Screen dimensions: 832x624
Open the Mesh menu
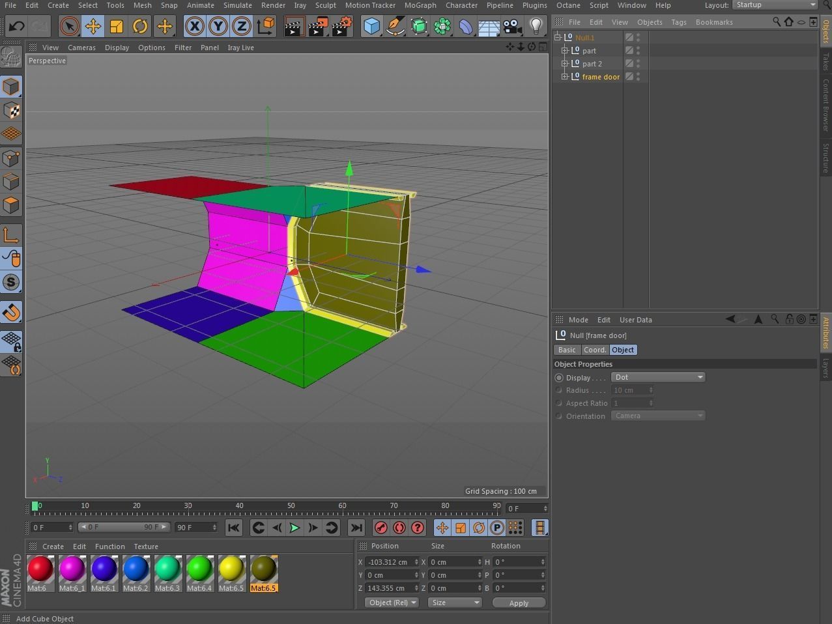(x=142, y=5)
